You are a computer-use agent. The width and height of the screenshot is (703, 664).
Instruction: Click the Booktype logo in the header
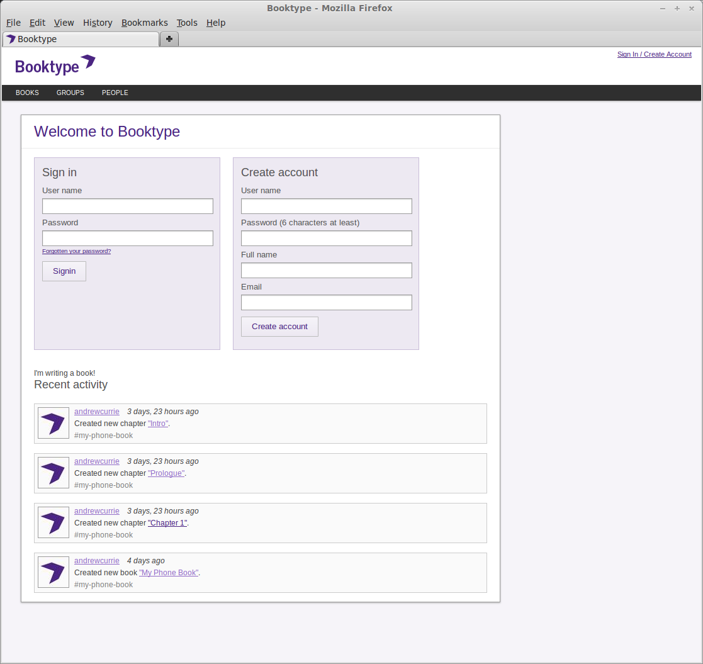coord(55,65)
